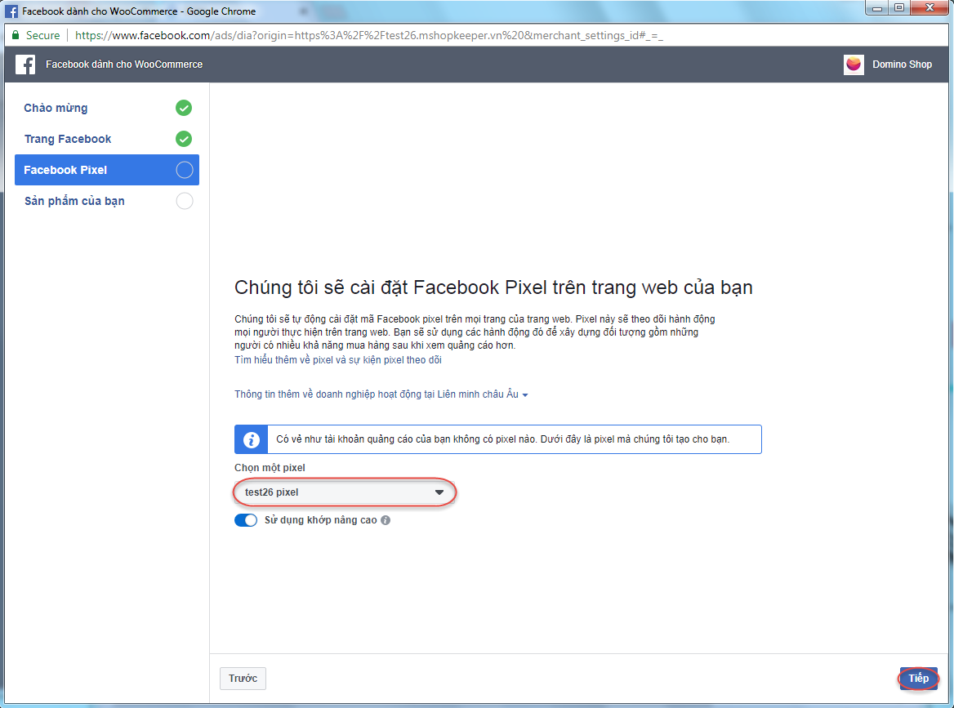Go to the Trang Facebook step
954x708 pixels.
pos(107,139)
